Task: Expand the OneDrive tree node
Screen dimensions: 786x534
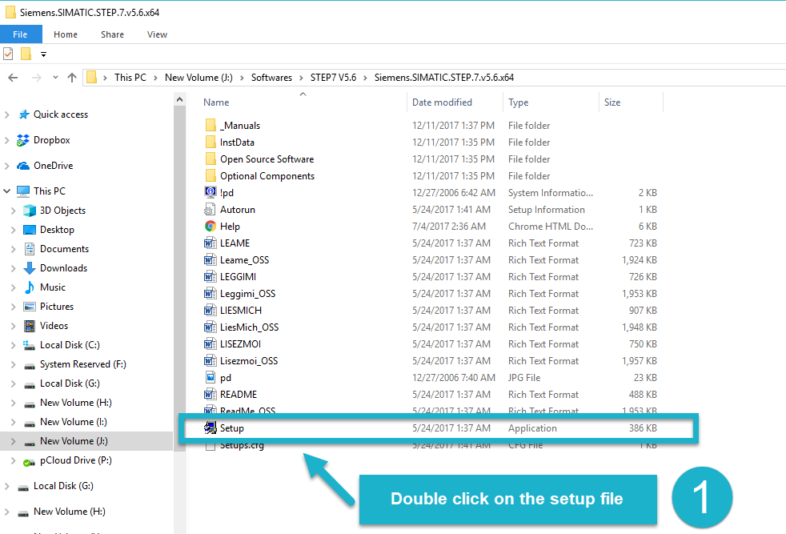Action: (7, 166)
